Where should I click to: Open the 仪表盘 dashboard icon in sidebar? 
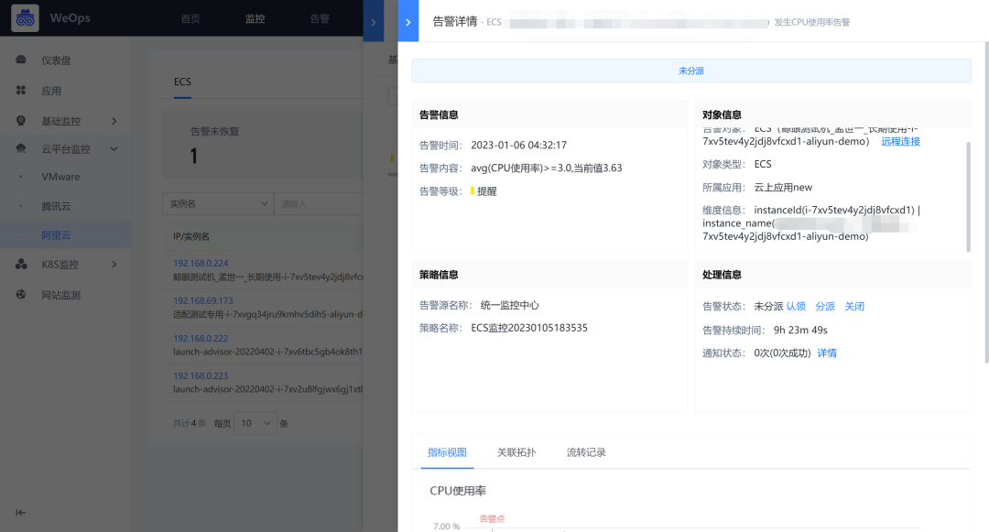tap(20, 60)
